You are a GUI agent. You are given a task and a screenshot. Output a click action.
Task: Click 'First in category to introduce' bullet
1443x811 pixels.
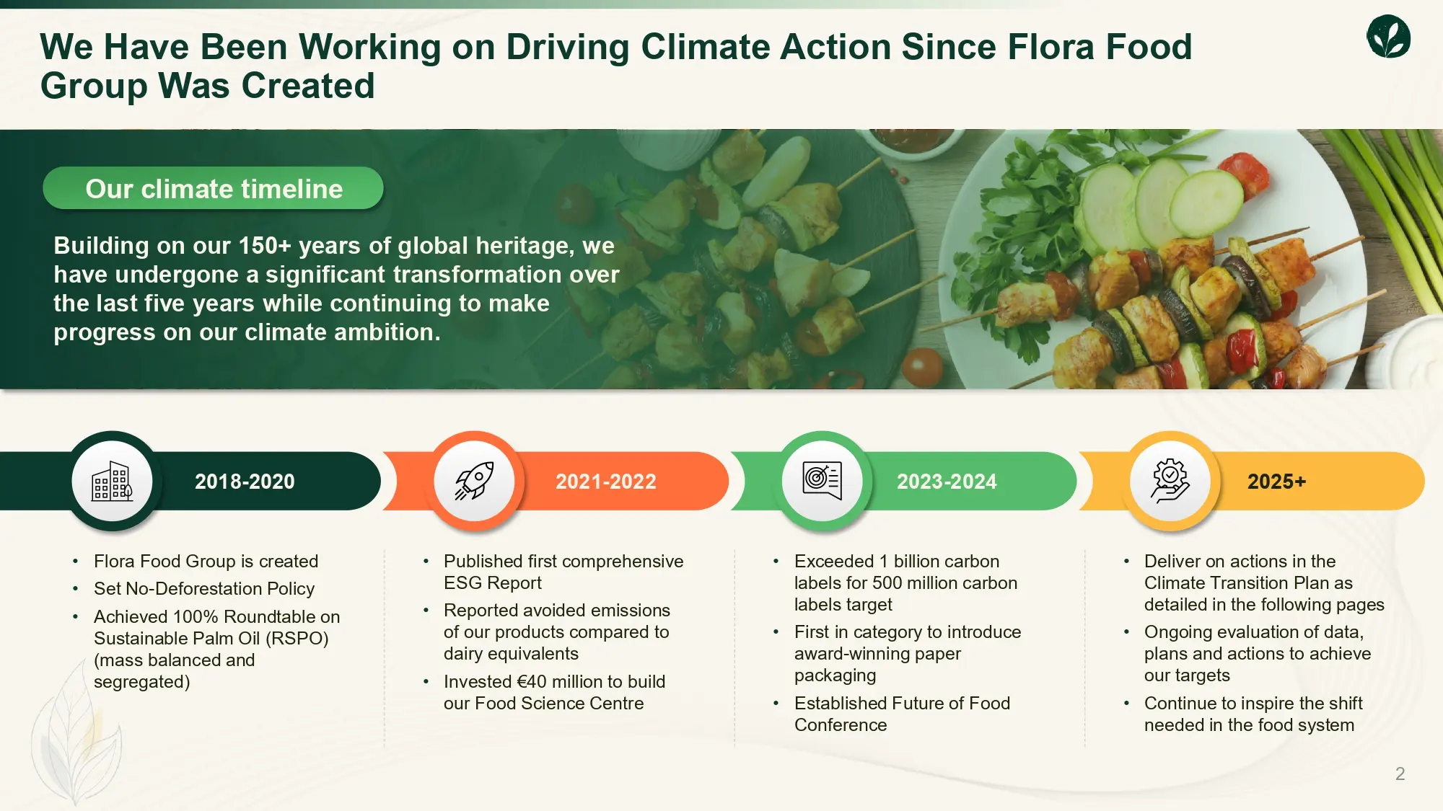click(908, 653)
